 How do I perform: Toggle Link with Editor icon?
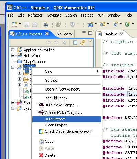coord(83,43)
